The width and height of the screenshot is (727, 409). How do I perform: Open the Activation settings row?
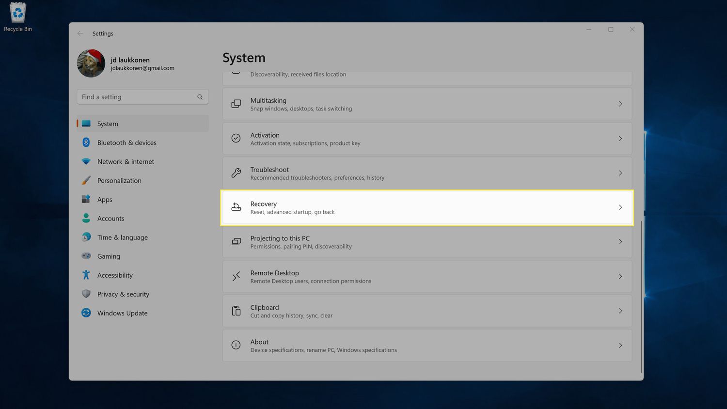pyautogui.click(x=427, y=139)
